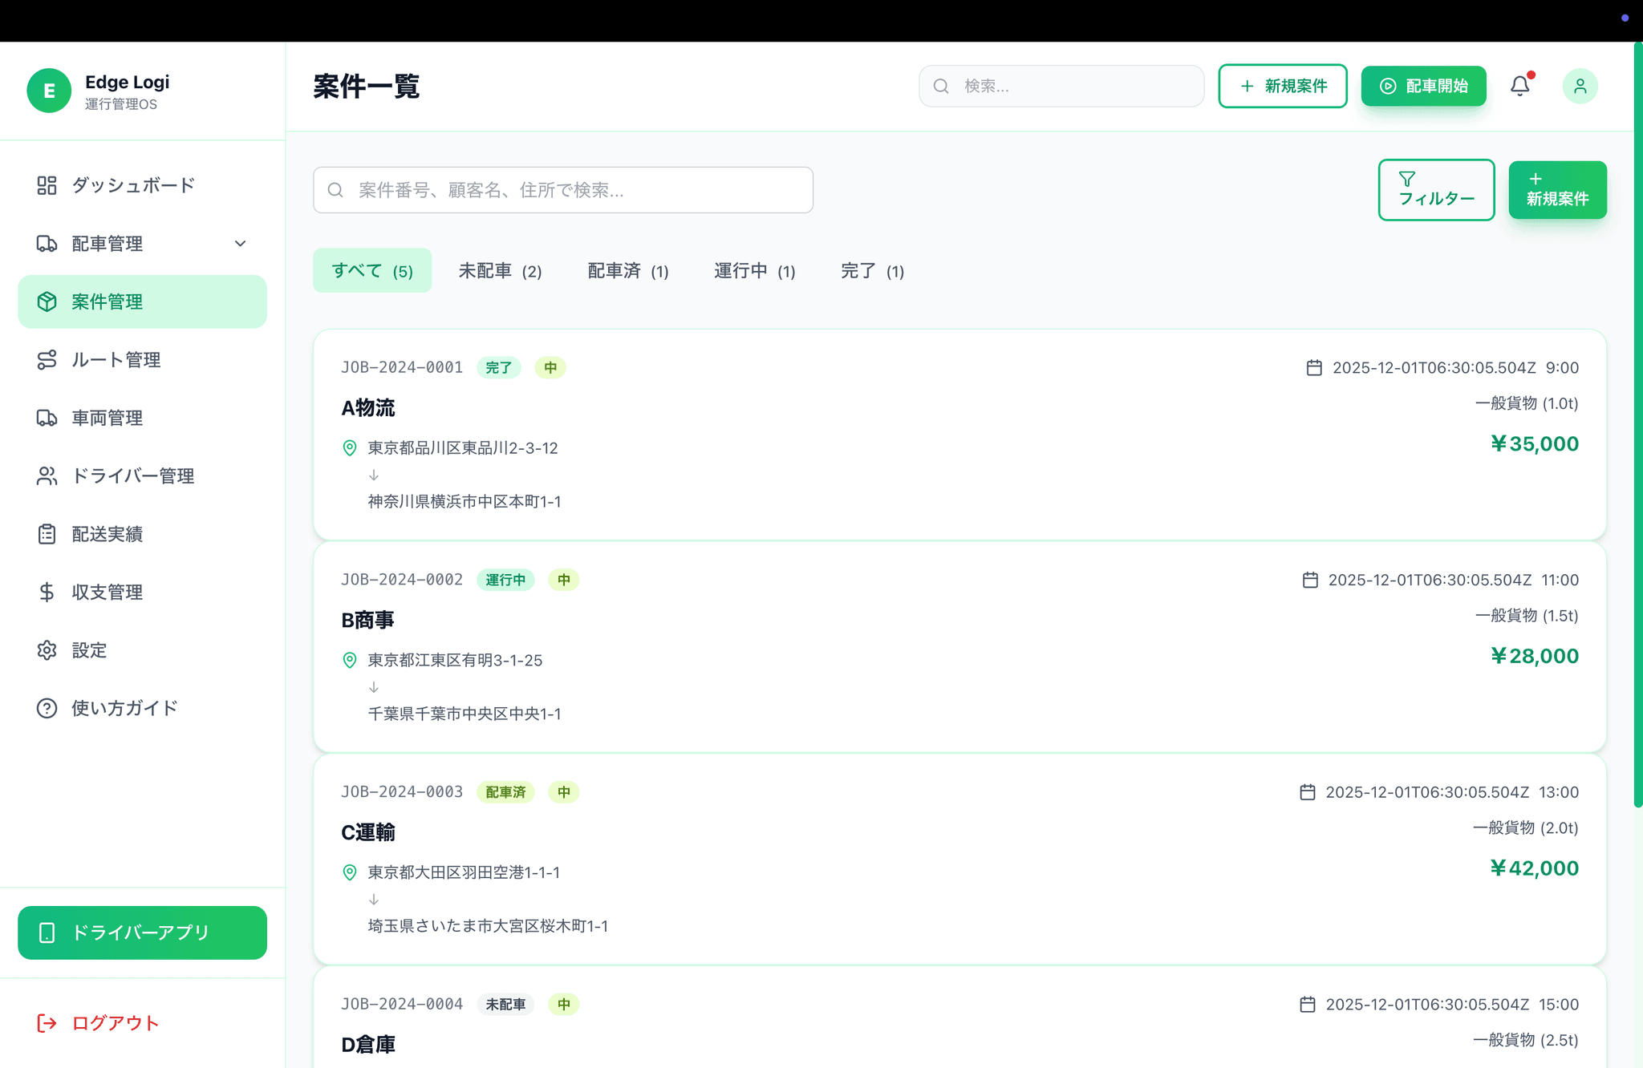Click the 設定 gear icon
Viewport: 1643px width, 1068px height.
(47, 650)
